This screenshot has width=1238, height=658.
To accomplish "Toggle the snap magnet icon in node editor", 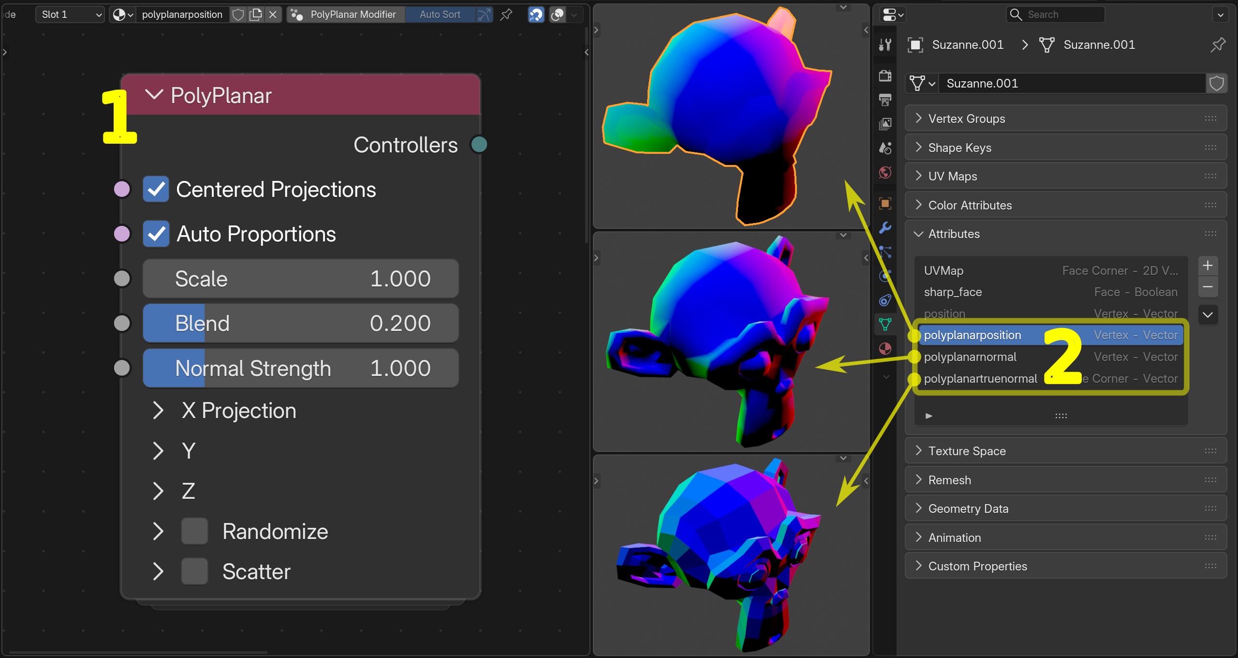I will [x=536, y=15].
